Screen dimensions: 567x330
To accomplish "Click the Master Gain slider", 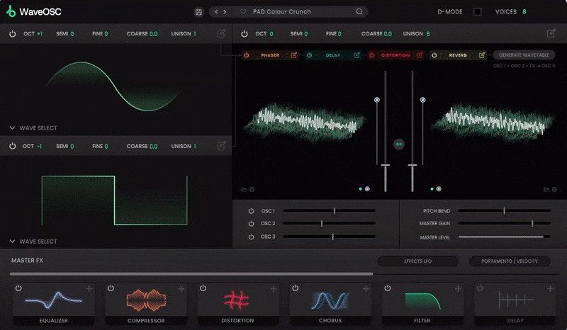I will [x=504, y=224].
